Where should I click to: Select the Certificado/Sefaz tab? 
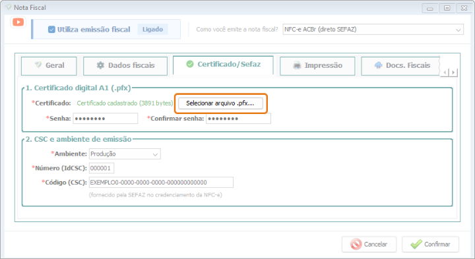pos(223,65)
